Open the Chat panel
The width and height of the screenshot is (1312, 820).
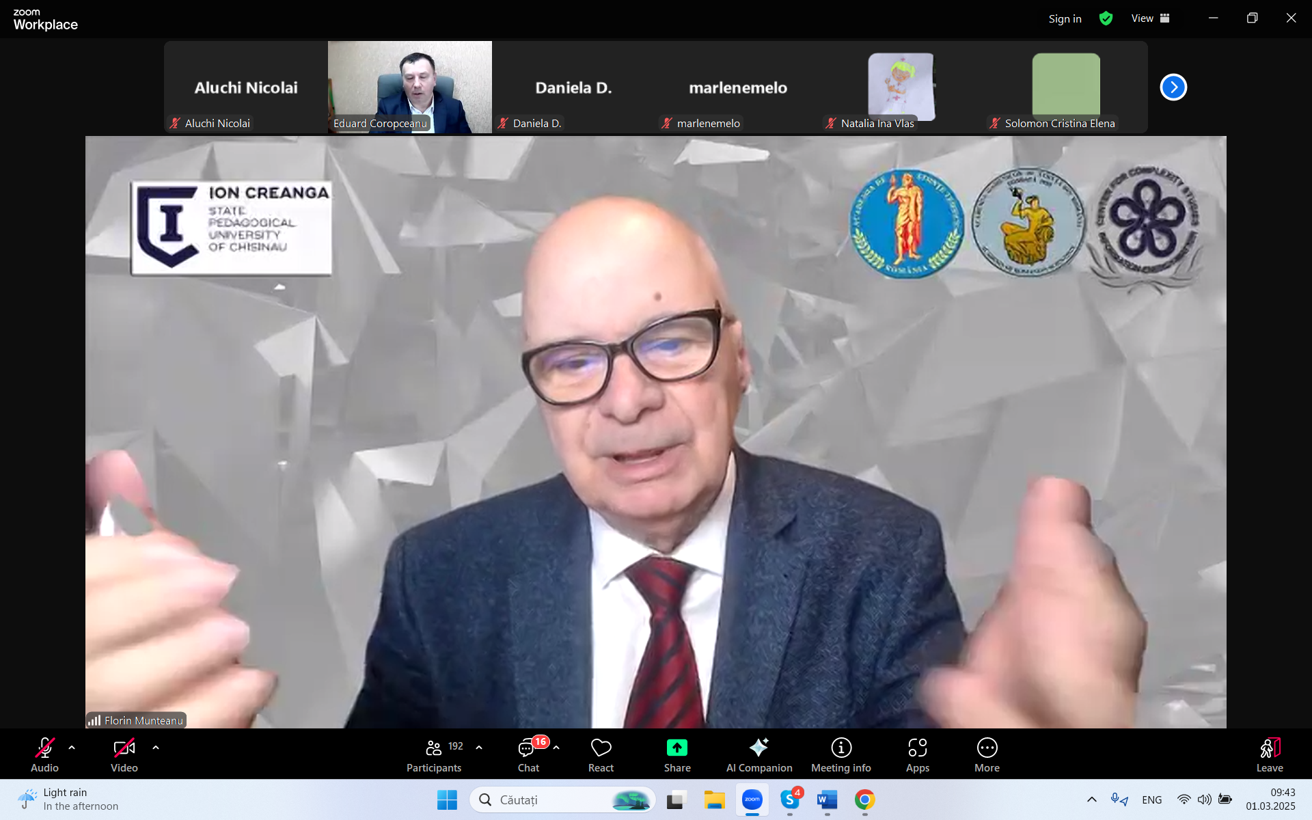(x=527, y=749)
